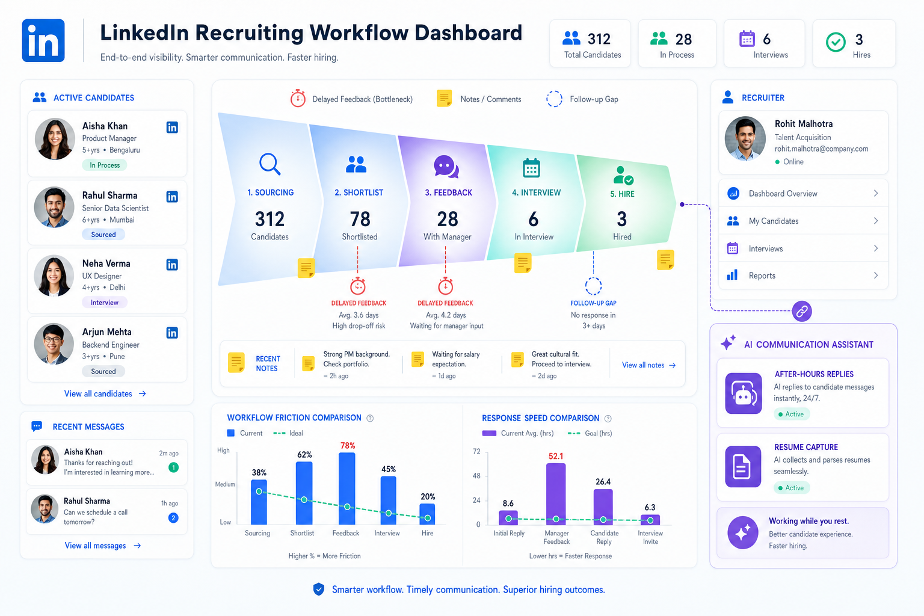Image resolution: width=924 pixels, height=616 pixels.
Task: Open sticky note under Interview stage
Action: 523,263
